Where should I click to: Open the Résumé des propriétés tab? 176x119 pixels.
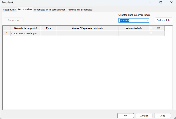pyautogui.click(x=80, y=10)
